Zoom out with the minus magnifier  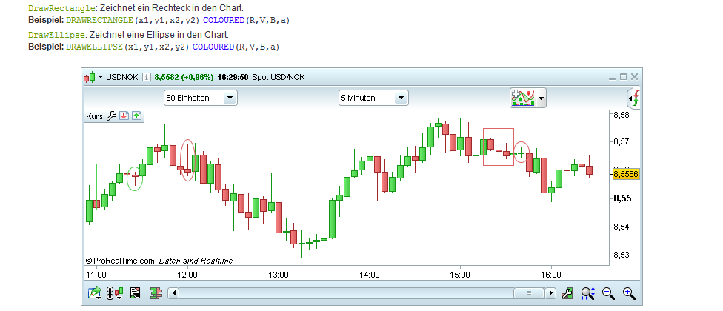pos(609,293)
